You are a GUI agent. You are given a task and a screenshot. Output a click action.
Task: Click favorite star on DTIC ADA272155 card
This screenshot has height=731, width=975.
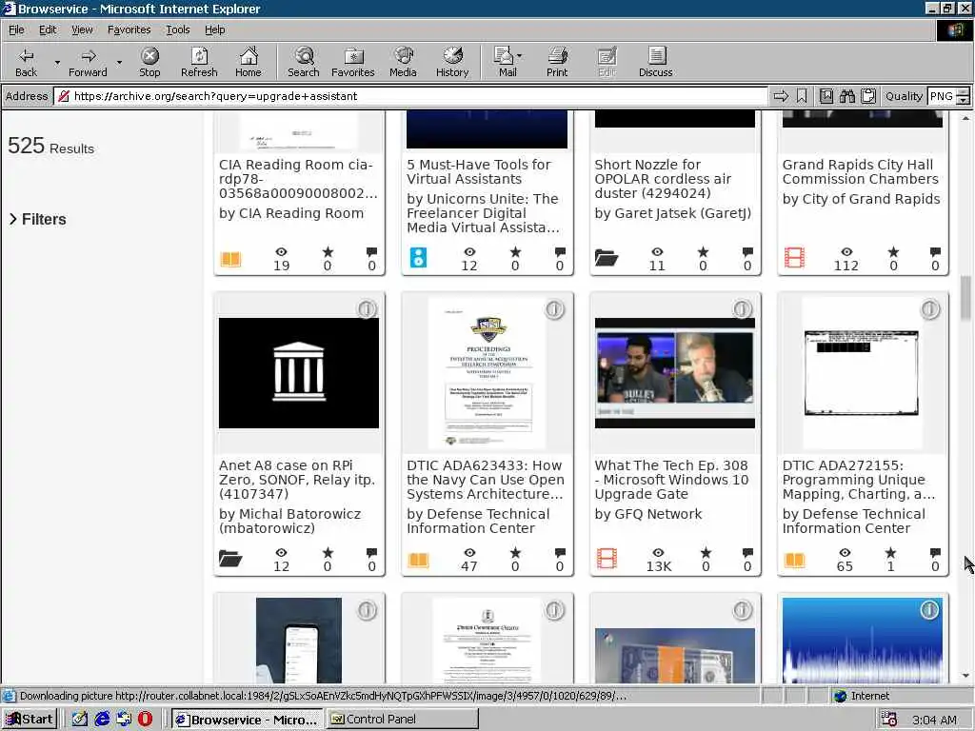[890, 552]
